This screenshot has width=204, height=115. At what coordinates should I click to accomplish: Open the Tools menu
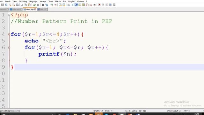pyautogui.click(x=51, y=1)
